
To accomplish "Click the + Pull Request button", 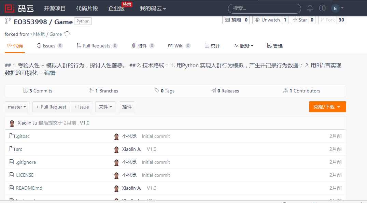I will (51, 107).
